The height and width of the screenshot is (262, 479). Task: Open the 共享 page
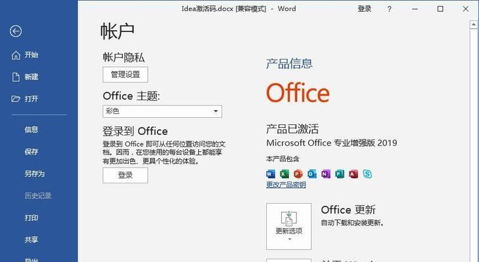[31, 240]
